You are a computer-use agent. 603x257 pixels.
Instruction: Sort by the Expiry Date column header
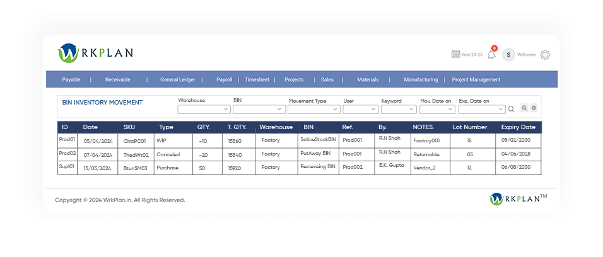click(518, 127)
